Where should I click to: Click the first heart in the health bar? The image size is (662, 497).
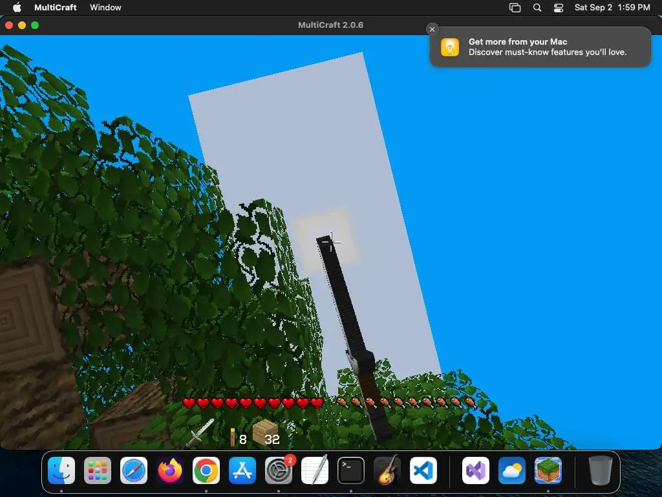coord(189,403)
